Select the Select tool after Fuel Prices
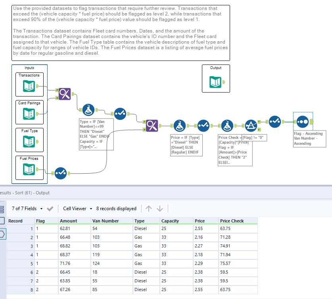Image resolution: width=332 pixels, height=299 pixels. [x=61, y=173]
